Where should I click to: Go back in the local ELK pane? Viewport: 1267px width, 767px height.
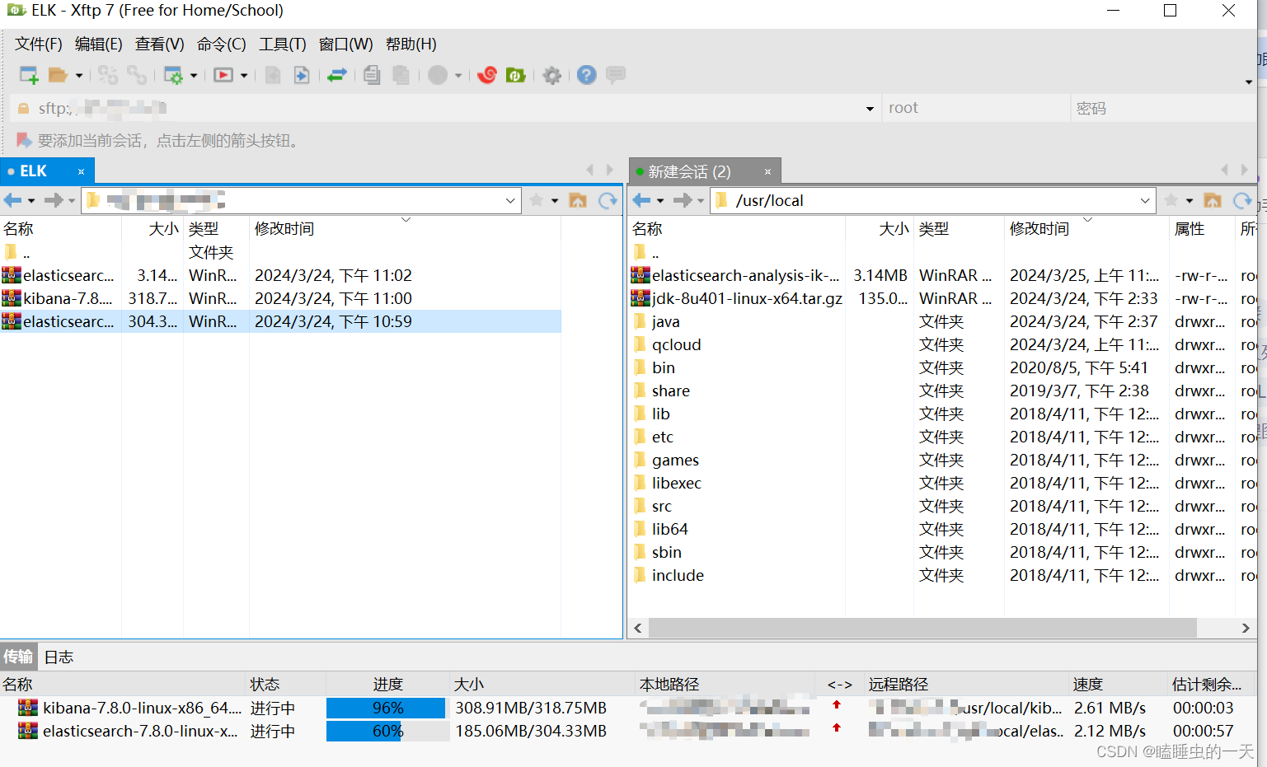click(13, 200)
